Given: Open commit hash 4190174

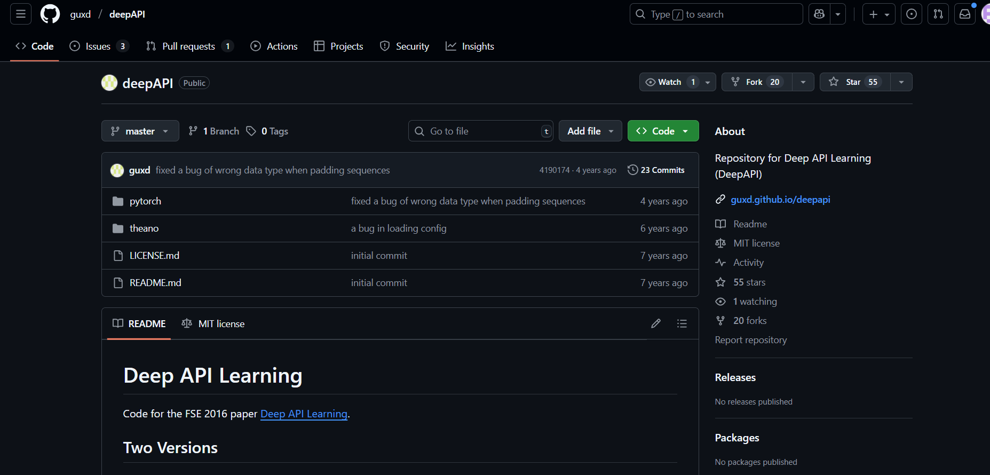Looking at the screenshot, I should point(554,170).
